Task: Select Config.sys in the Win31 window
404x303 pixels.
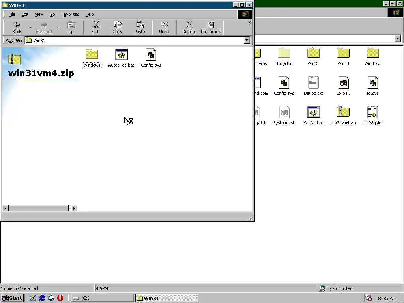Action: 151,58
